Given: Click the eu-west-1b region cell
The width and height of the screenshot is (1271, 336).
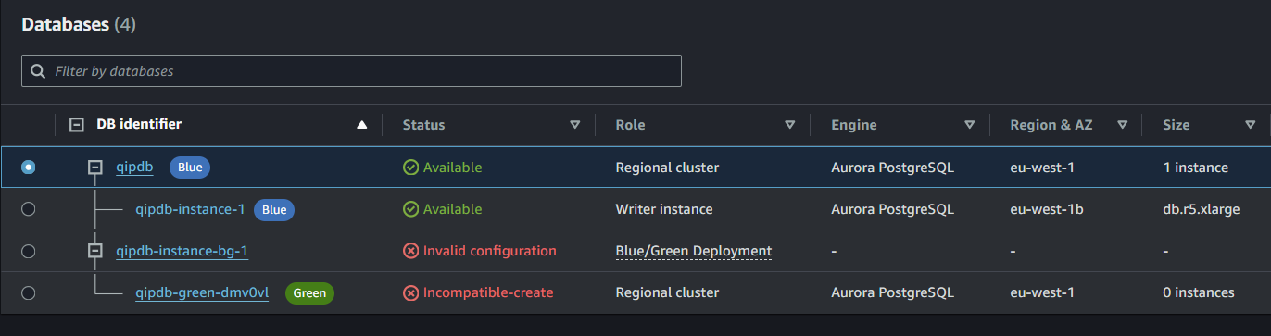Looking at the screenshot, I should pos(1047,209).
